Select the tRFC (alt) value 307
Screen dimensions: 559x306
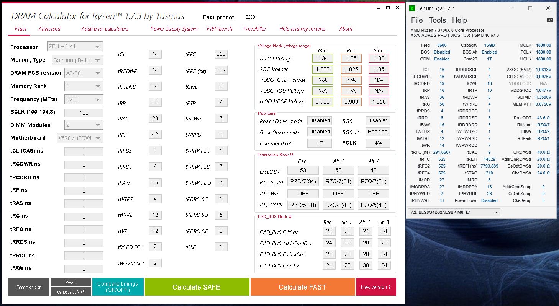coord(221,70)
